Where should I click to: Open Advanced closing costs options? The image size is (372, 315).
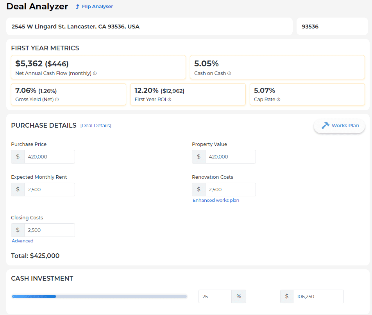click(x=23, y=241)
